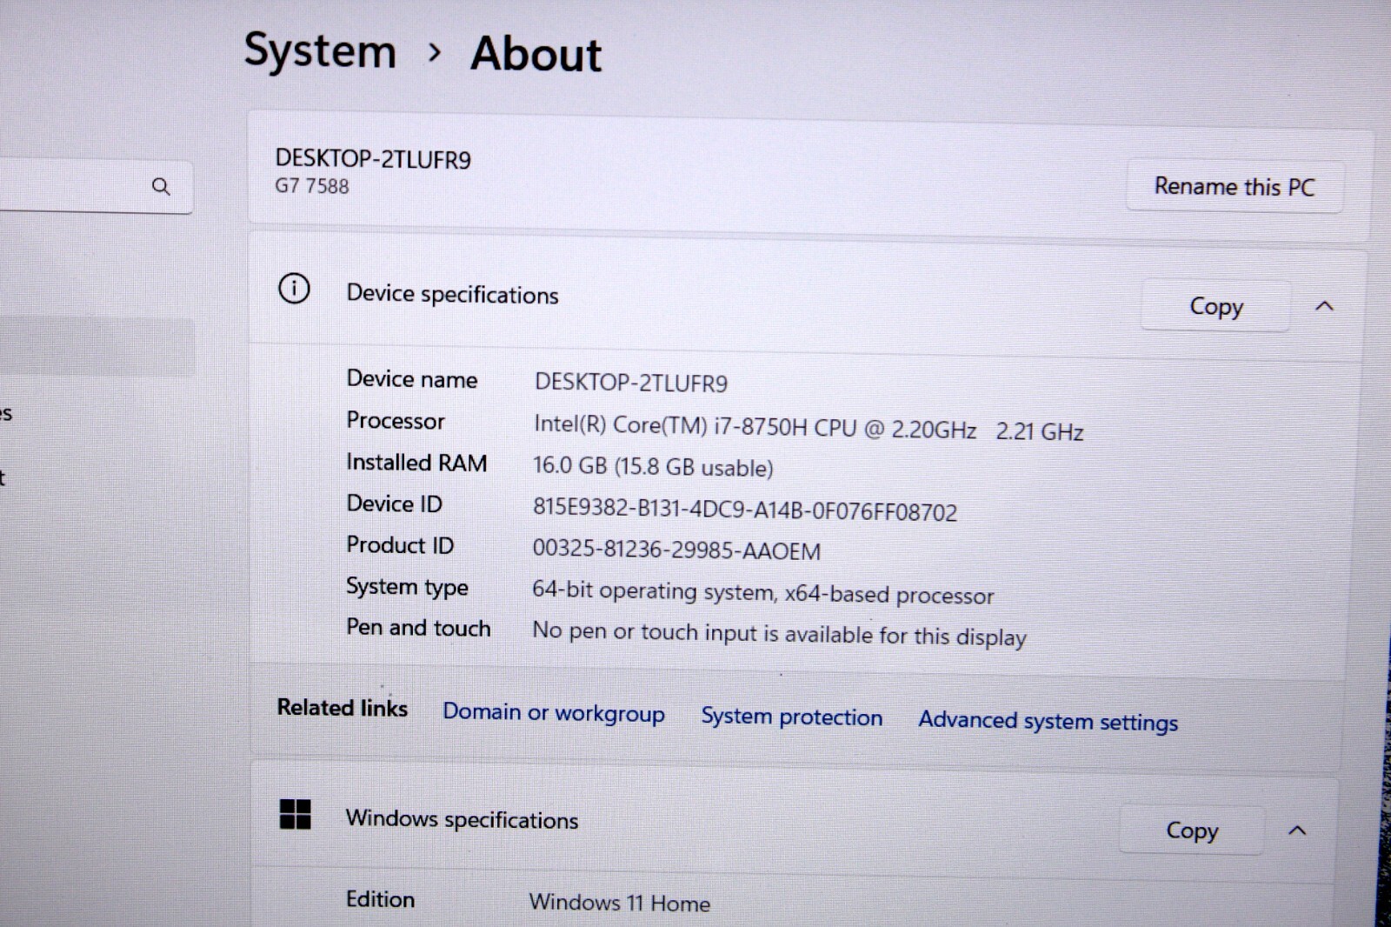This screenshot has width=1391, height=927.
Task: Select the processor value i7-8750H text
Action: click(809, 428)
